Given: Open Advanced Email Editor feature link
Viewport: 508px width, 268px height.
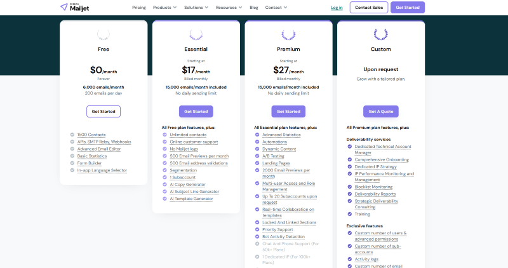Looking at the screenshot, I should (99, 149).
